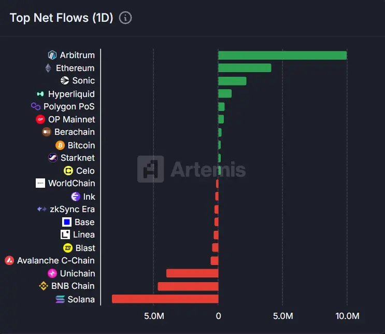Screen dimensions: 385x334
Task: Click the Solana gradient logo icon
Action: (60, 299)
